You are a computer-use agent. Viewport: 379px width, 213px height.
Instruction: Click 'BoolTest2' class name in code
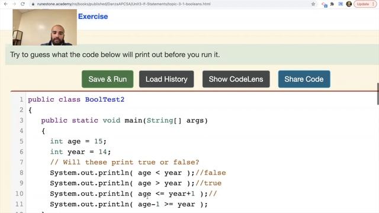point(105,99)
